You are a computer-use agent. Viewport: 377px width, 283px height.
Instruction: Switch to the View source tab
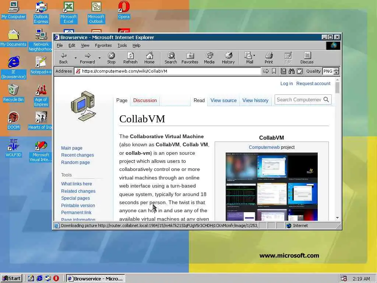223,100
